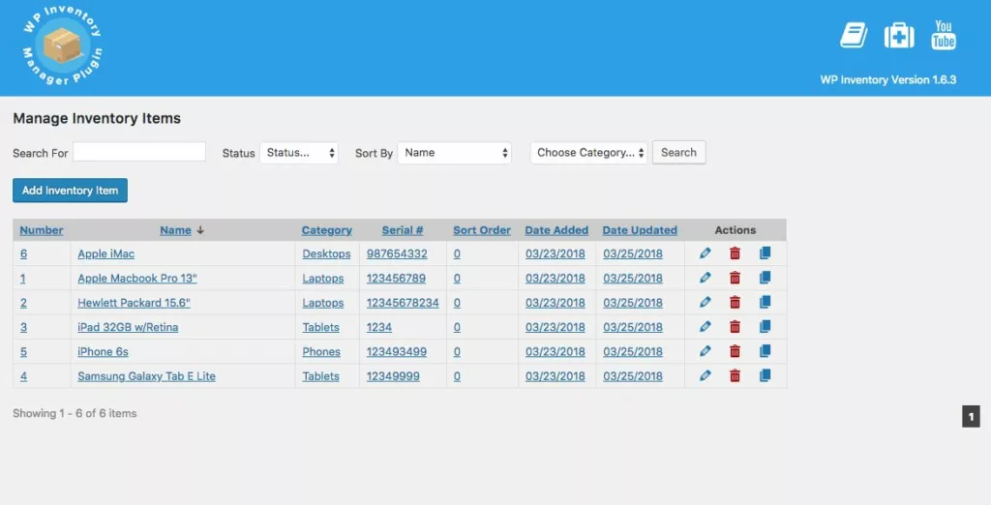Duplicate the Samsung Galaxy Tab E Lite item
The height and width of the screenshot is (505, 991).
point(765,376)
